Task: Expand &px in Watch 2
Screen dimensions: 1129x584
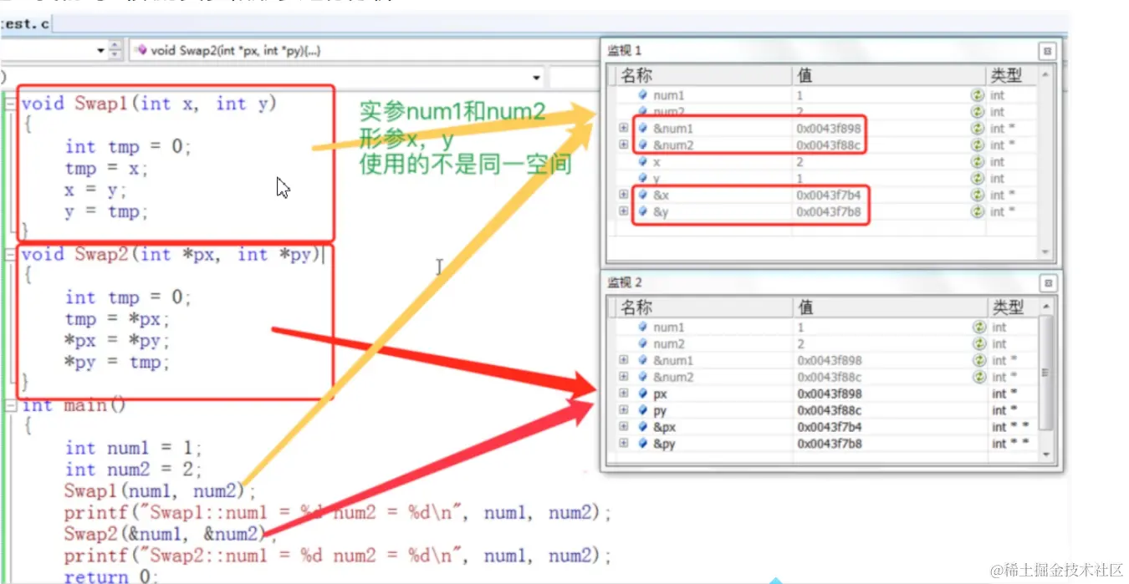Action: tap(623, 427)
